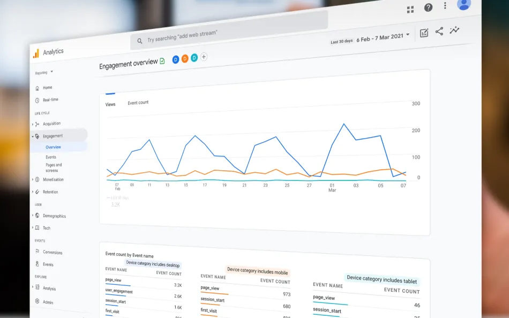
Task: Toggle the blue D comparison chip
Action: (175, 59)
